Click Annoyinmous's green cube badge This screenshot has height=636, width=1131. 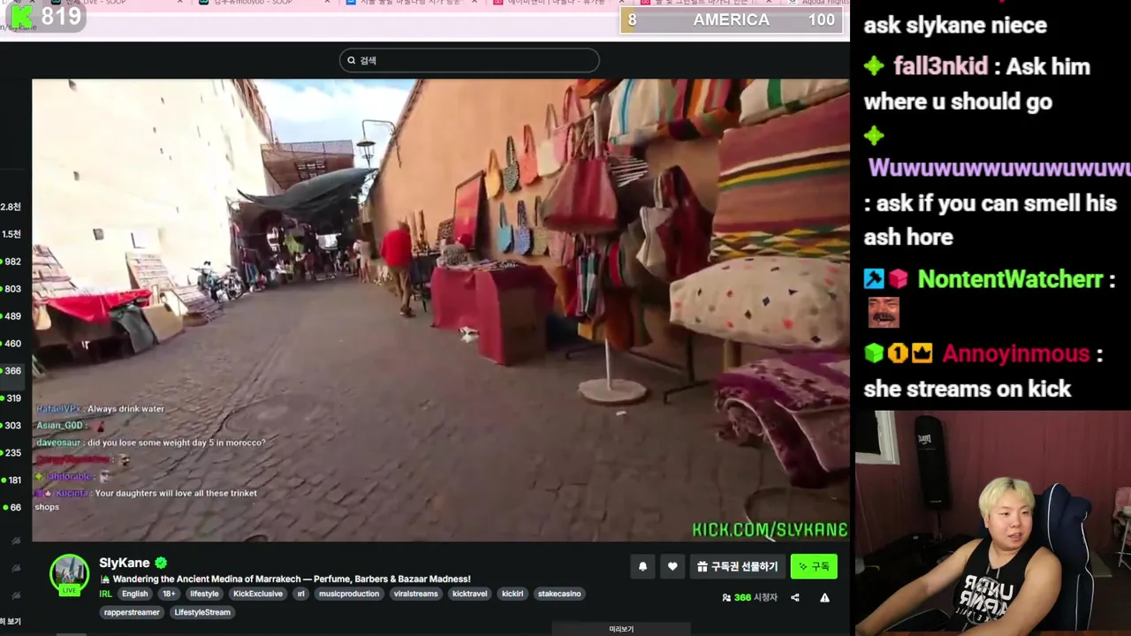874,353
